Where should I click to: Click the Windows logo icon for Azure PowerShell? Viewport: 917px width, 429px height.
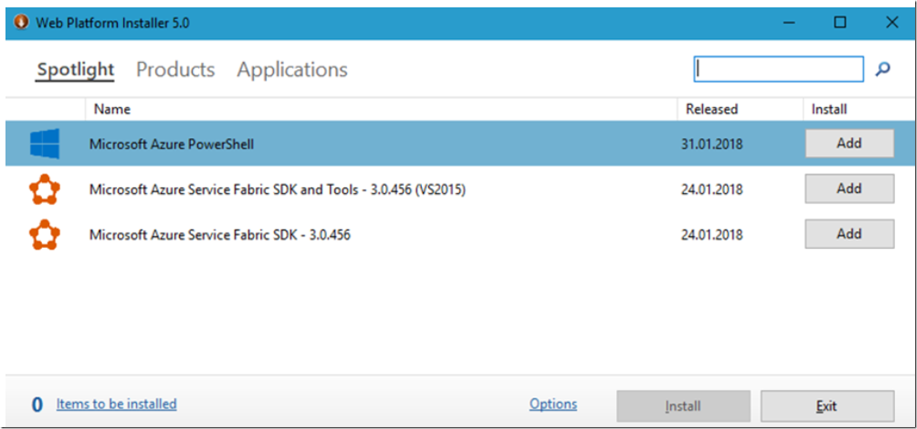pyautogui.click(x=44, y=144)
